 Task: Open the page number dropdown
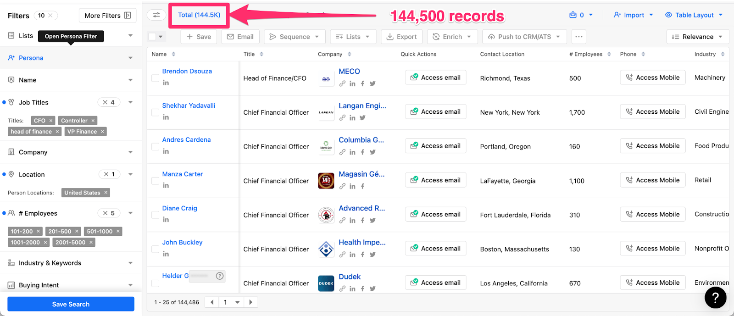coord(231,302)
